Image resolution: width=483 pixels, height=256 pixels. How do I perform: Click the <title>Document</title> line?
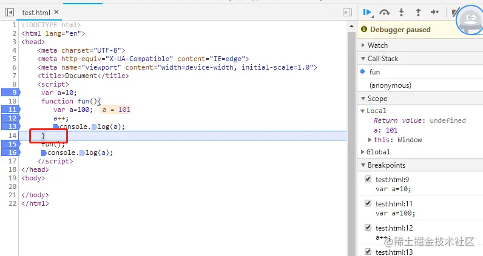[83, 76]
